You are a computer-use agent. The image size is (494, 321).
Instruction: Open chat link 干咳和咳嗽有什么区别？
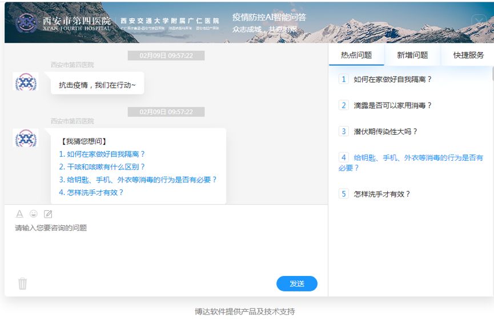[102, 167]
